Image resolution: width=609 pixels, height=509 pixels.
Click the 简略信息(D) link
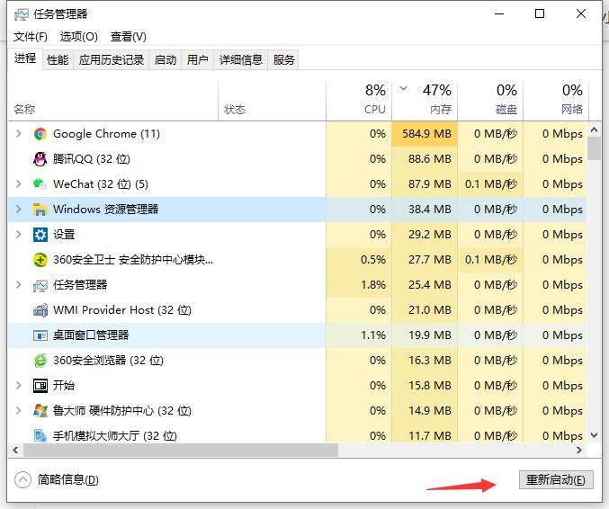tap(68, 480)
